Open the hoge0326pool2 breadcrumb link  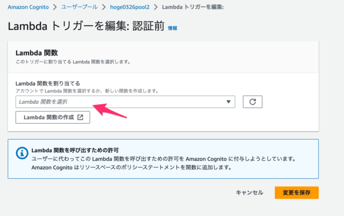coord(130,7)
